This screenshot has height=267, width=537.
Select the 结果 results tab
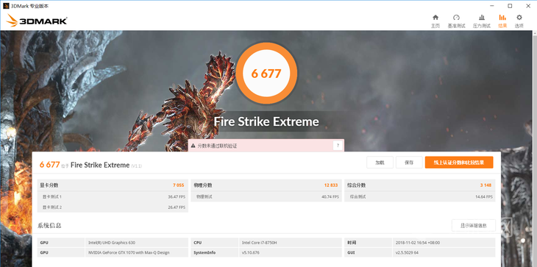point(502,21)
